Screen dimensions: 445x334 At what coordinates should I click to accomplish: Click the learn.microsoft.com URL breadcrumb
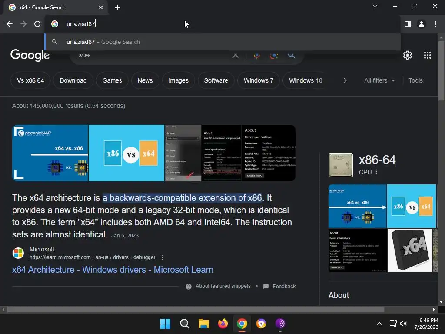click(92, 257)
